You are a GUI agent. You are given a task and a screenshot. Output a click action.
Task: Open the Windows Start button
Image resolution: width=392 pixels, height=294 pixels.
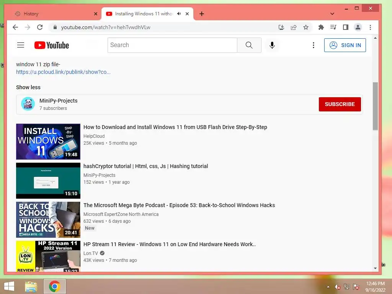[9, 286]
